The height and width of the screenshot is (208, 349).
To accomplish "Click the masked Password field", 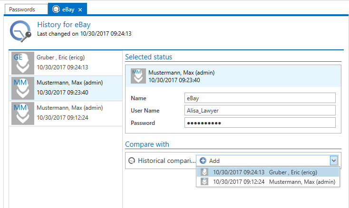I will pos(260,123).
